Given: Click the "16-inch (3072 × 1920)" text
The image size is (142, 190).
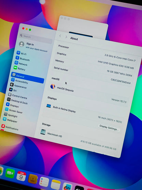Looking at the screenshot, I should [110, 119].
